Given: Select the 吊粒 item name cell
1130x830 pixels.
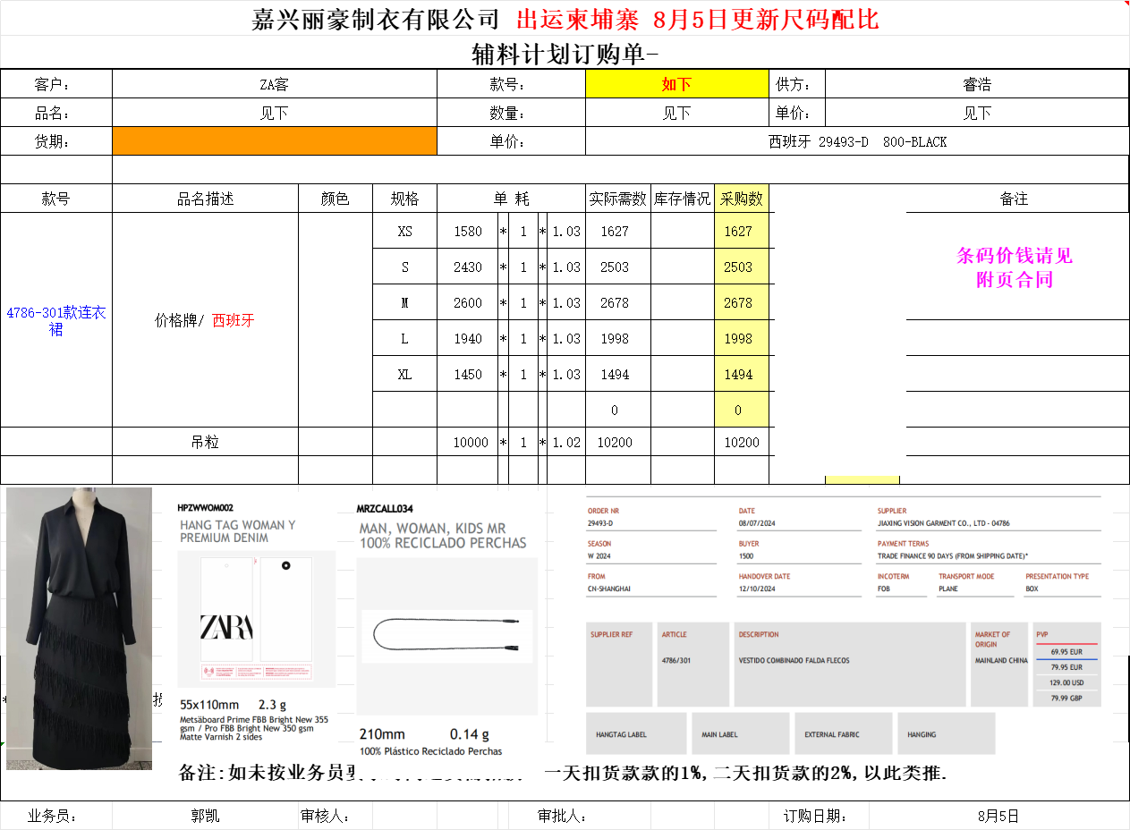Looking at the screenshot, I should (x=204, y=442).
